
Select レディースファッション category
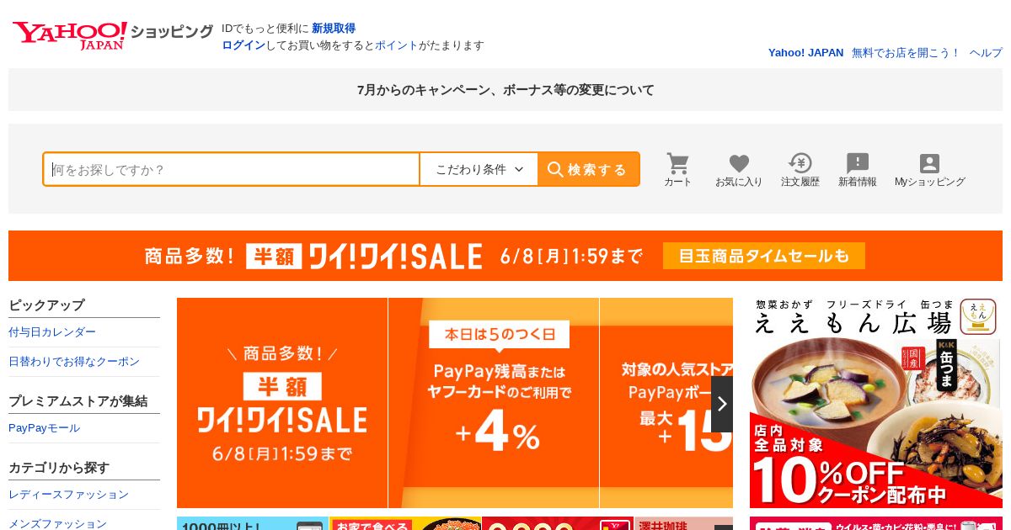(x=68, y=495)
